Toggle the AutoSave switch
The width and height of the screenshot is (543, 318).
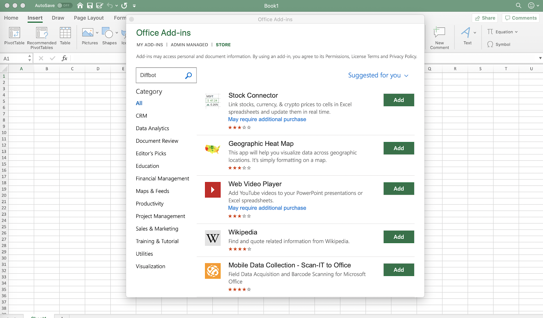coord(64,5)
